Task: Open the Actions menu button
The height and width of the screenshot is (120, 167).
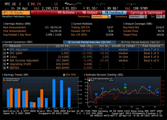Action: pyautogui.click(x=67, y=13)
